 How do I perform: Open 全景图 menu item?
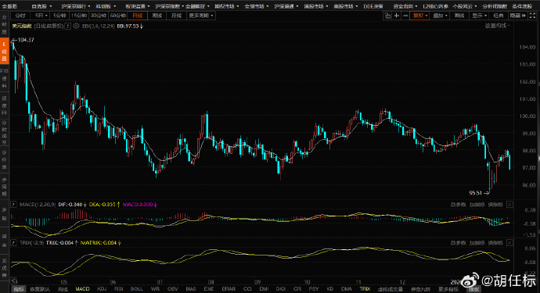pyautogui.click(x=9, y=6)
